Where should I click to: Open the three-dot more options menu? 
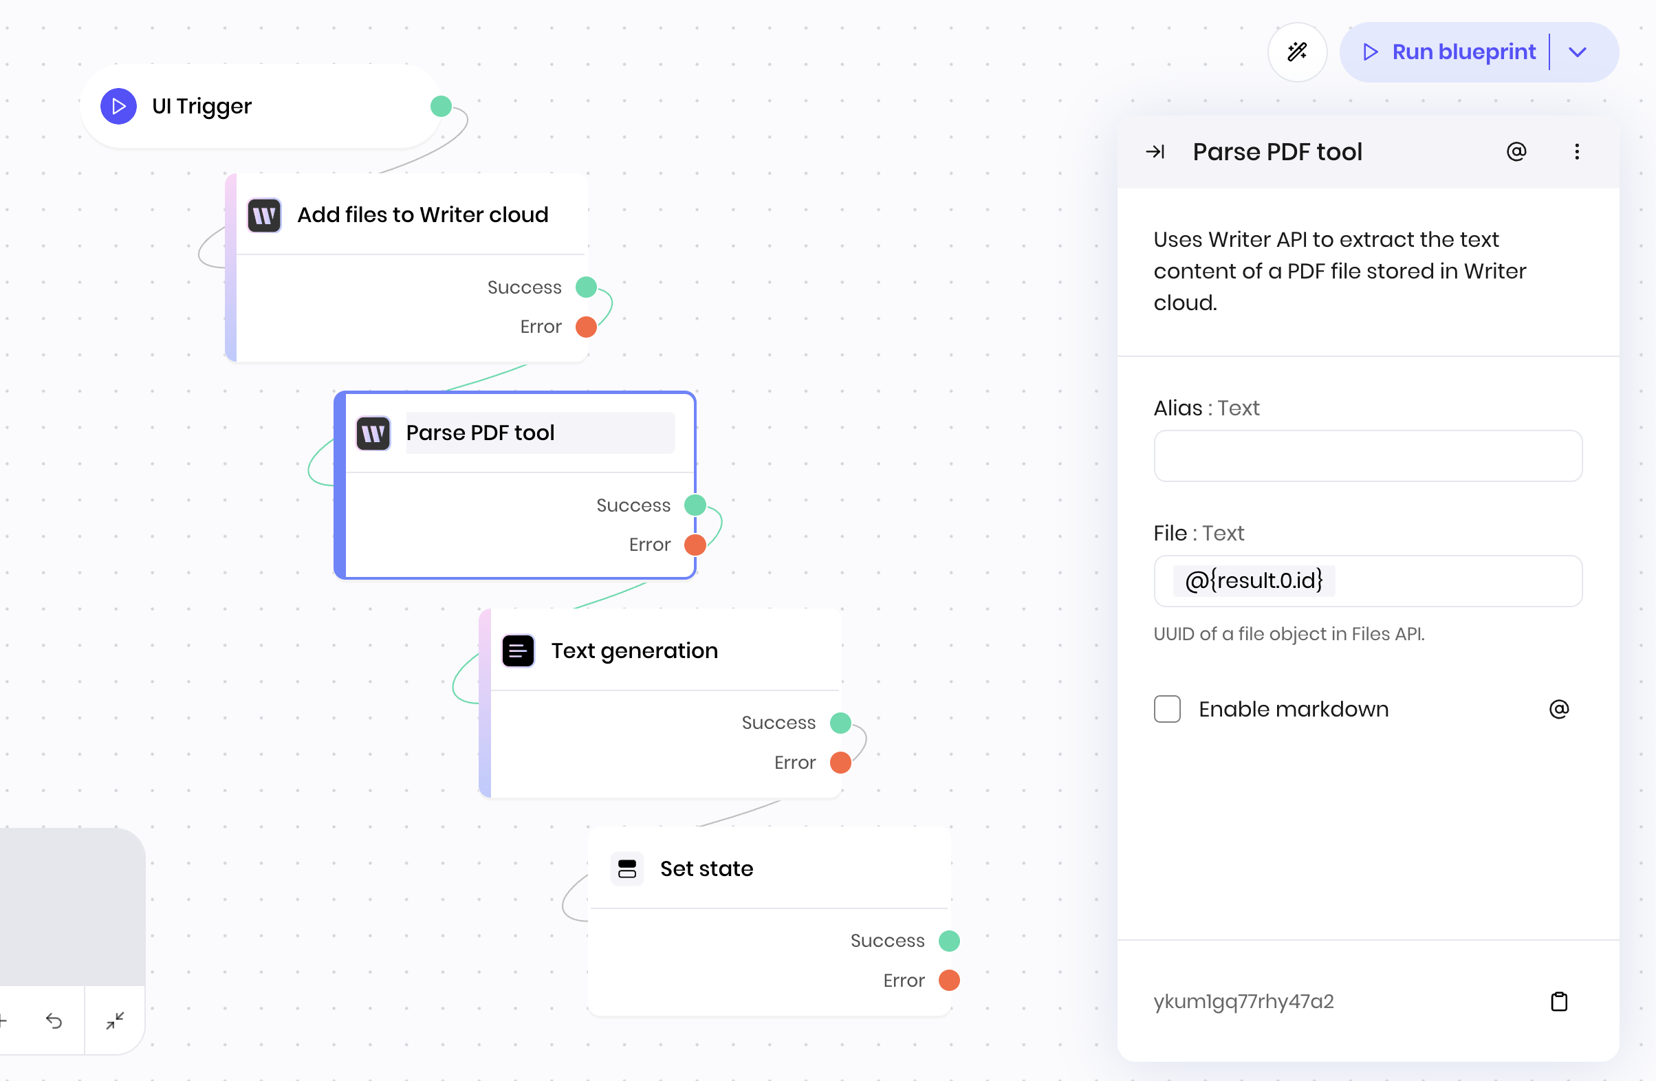pyautogui.click(x=1577, y=152)
